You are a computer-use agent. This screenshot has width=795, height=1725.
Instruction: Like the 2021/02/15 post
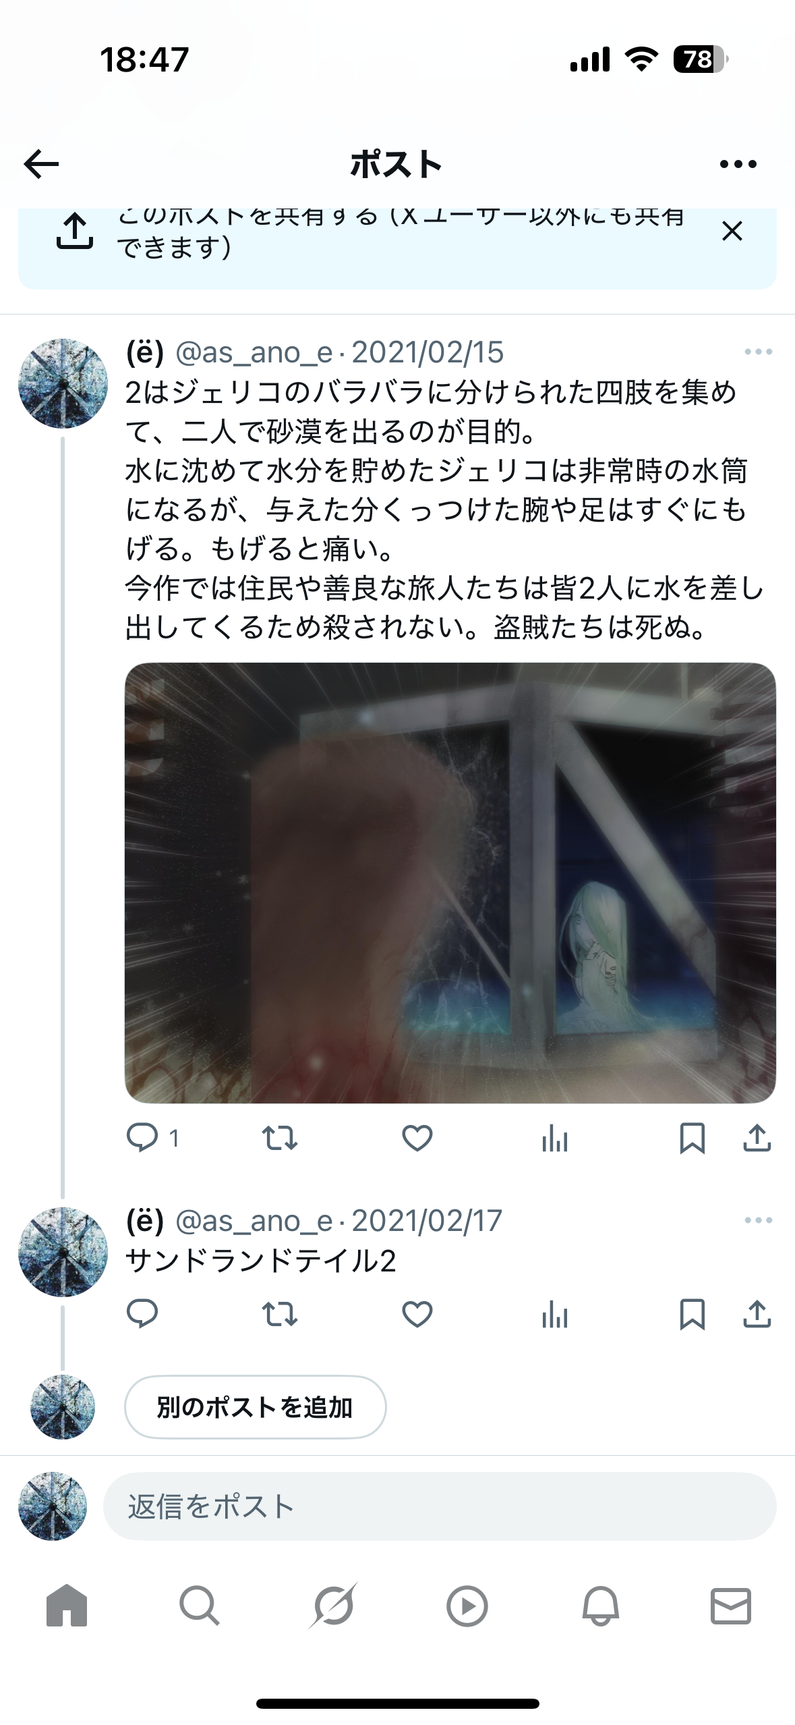(x=417, y=1138)
